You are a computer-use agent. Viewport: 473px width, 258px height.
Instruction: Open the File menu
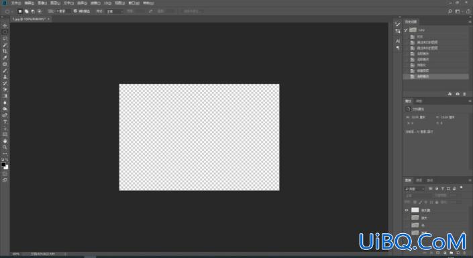[x=16, y=3]
